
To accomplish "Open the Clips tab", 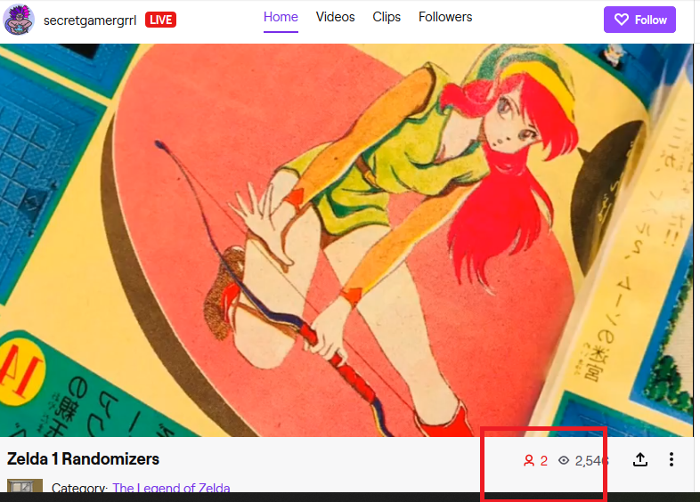I will coord(387,17).
